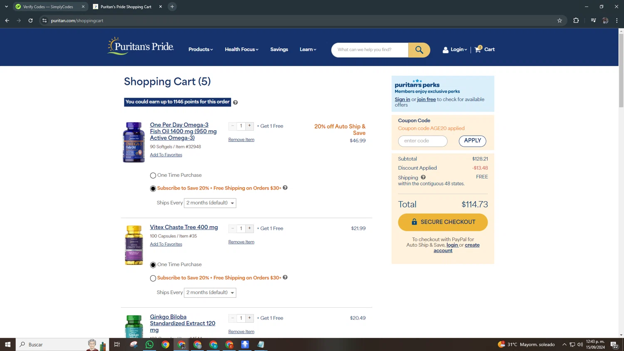Open the tab search dropdown arrow
The image size is (624, 351).
point(6,7)
